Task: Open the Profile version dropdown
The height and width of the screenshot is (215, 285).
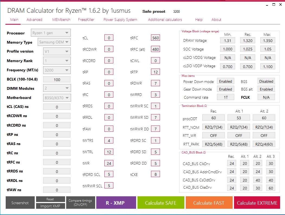Action: click(57, 52)
